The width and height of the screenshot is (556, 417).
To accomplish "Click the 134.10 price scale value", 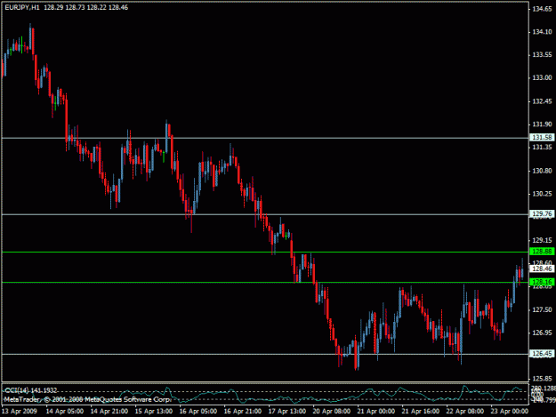I will (x=542, y=32).
